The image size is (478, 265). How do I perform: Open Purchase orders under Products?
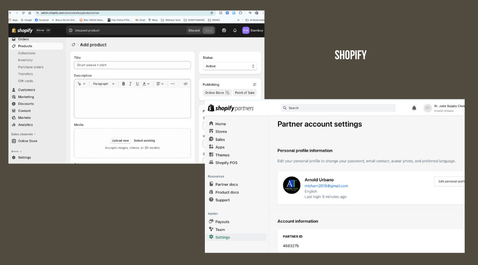[30, 67]
